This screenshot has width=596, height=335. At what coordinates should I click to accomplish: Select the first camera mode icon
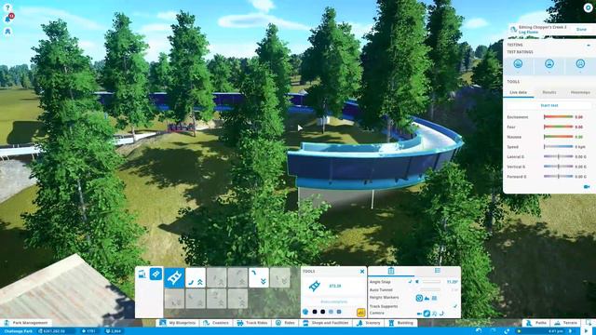tap(420, 314)
